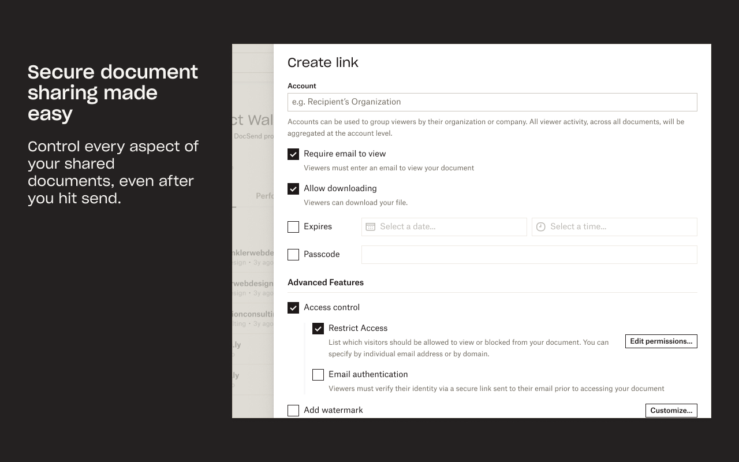Screen dimensions: 739x462
Task: Click the 'Create link' dialog title
Action: point(323,62)
